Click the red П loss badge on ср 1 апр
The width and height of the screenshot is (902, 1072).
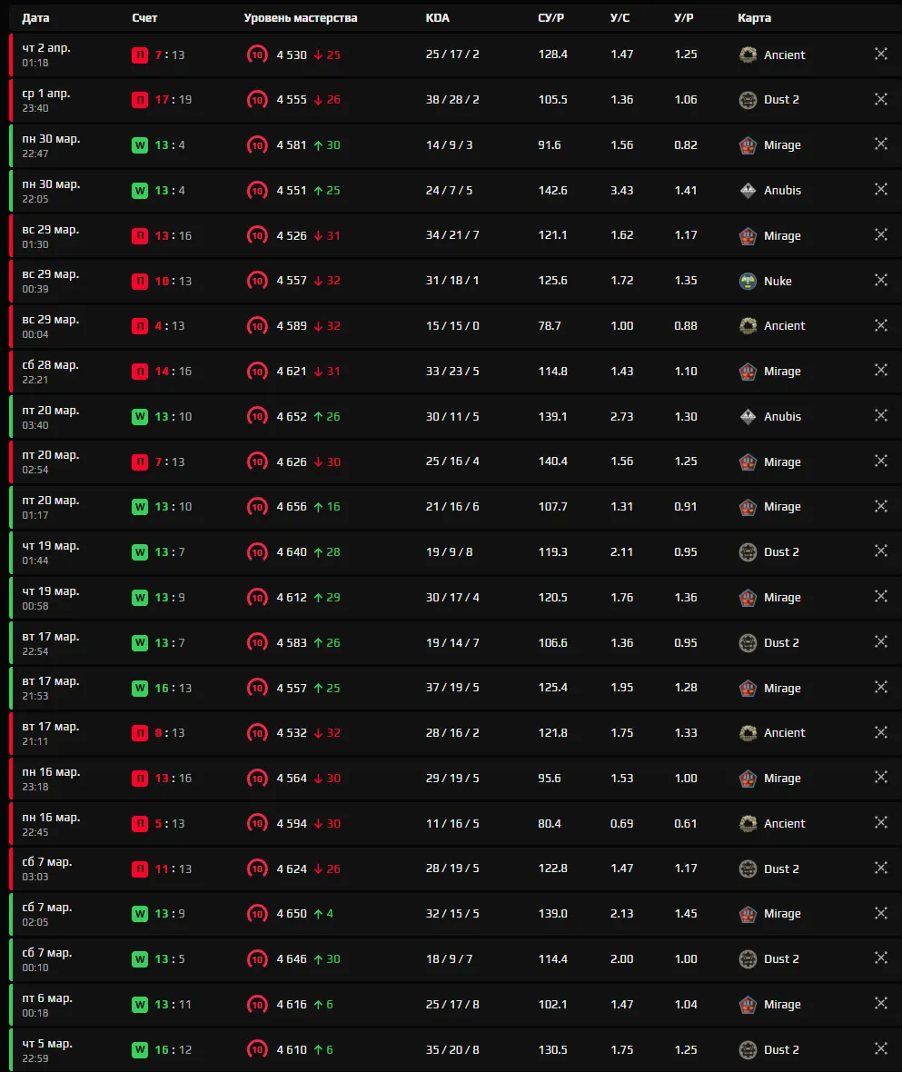click(138, 100)
